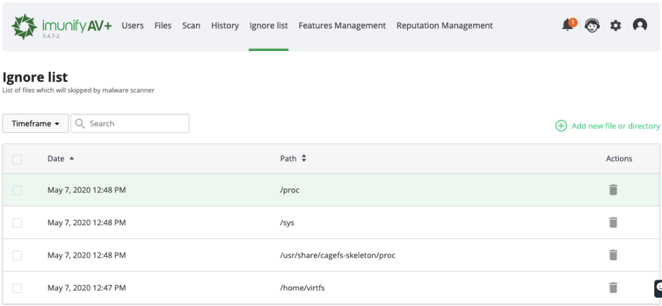
Task: Click Add new file or directory
Action: 608,126
